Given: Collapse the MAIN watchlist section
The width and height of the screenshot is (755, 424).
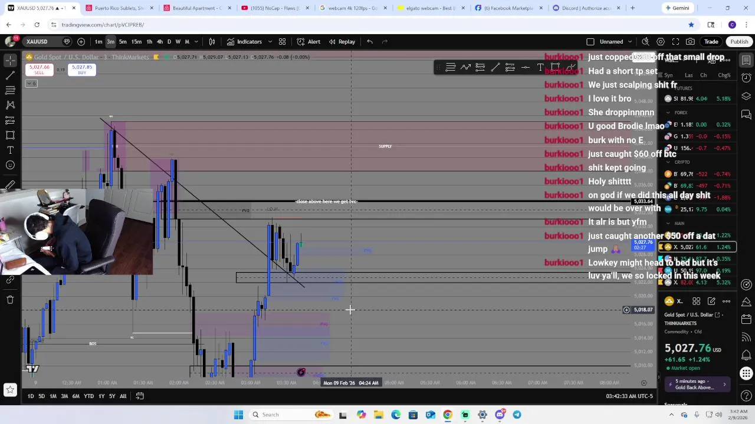Looking at the screenshot, I should 668,223.
